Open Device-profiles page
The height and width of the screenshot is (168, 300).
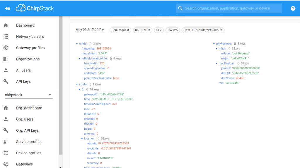(29, 153)
